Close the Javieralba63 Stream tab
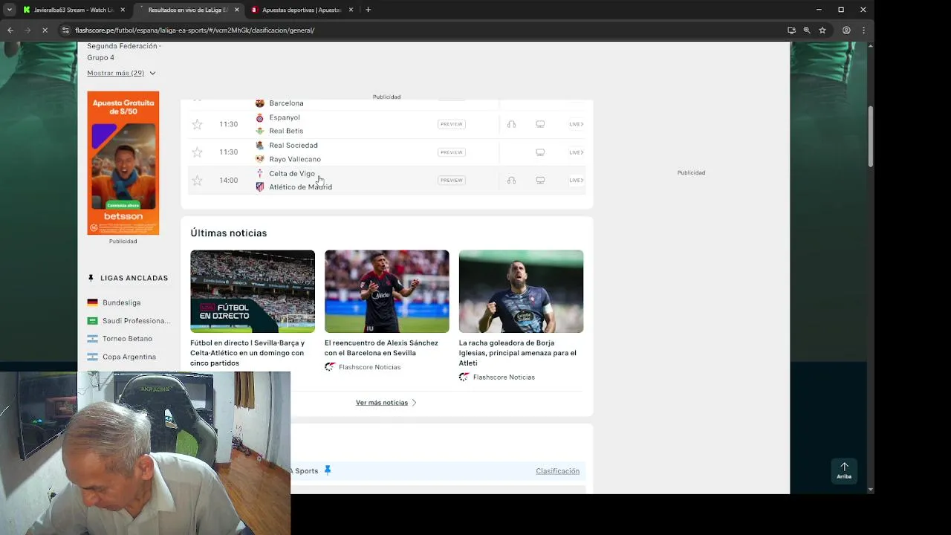Image resolution: width=951 pixels, height=535 pixels. coord(123,10)
